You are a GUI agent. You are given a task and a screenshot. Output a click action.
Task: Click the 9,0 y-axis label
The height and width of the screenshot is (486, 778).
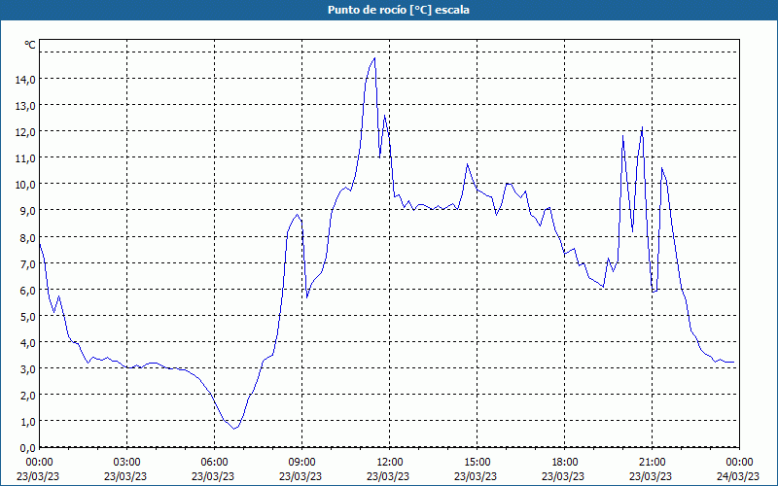[x=27, y=210]
